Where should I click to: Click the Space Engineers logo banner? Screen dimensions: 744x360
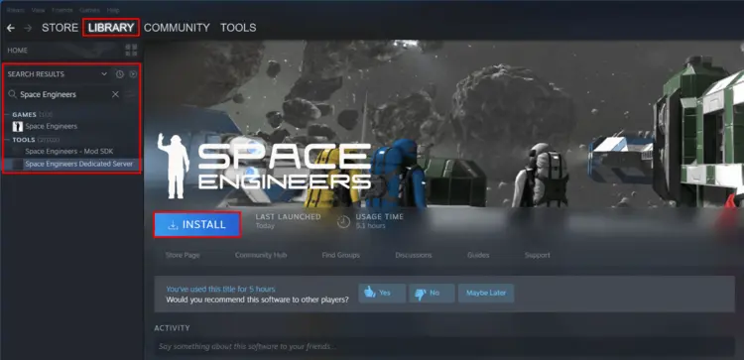point(264,166)
